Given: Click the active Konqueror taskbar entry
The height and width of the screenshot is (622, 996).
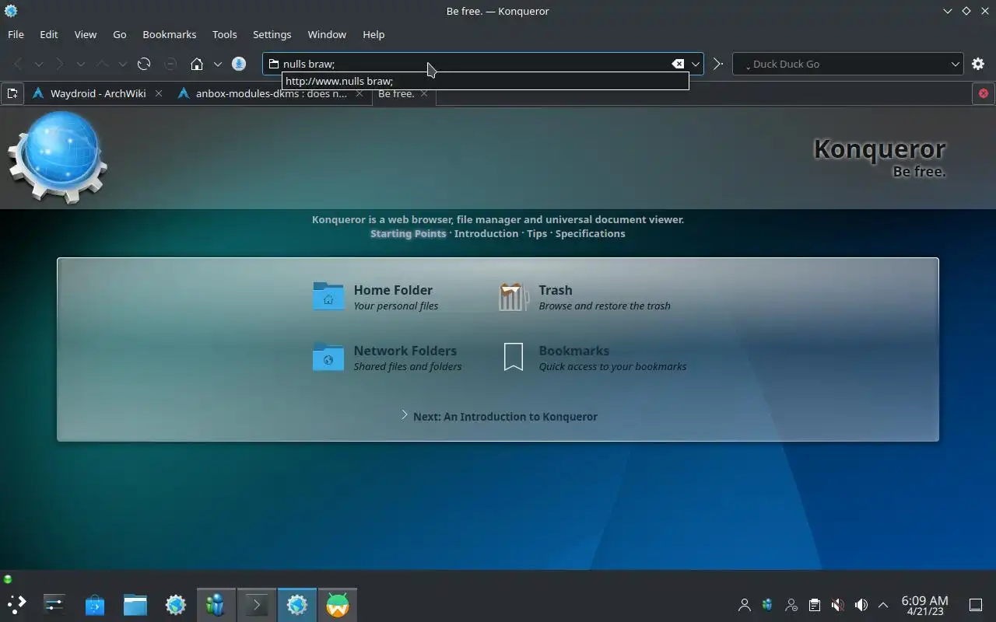Looking at the screenshot, I should (297, 604).
